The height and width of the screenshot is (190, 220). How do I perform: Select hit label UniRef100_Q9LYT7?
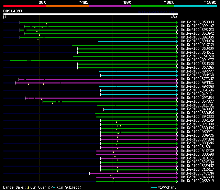click(x=197, y=60)
